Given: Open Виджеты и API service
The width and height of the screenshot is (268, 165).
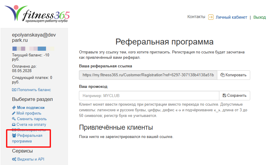Looking at the screenshot, I should 31,159.
